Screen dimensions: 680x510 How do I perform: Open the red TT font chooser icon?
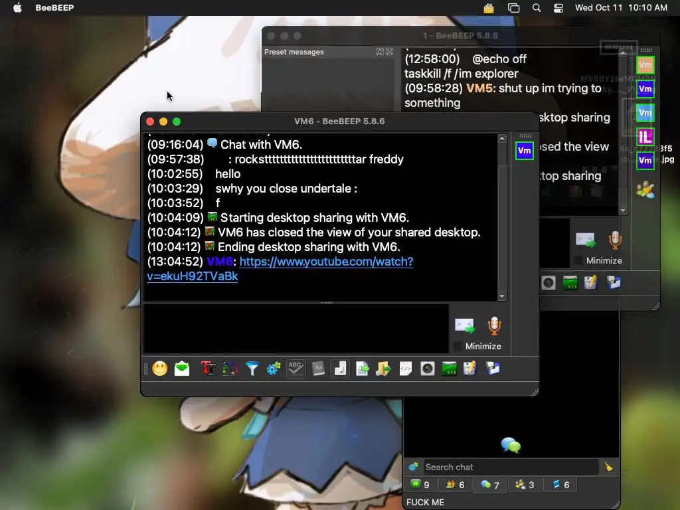click(x=208, y=369)
